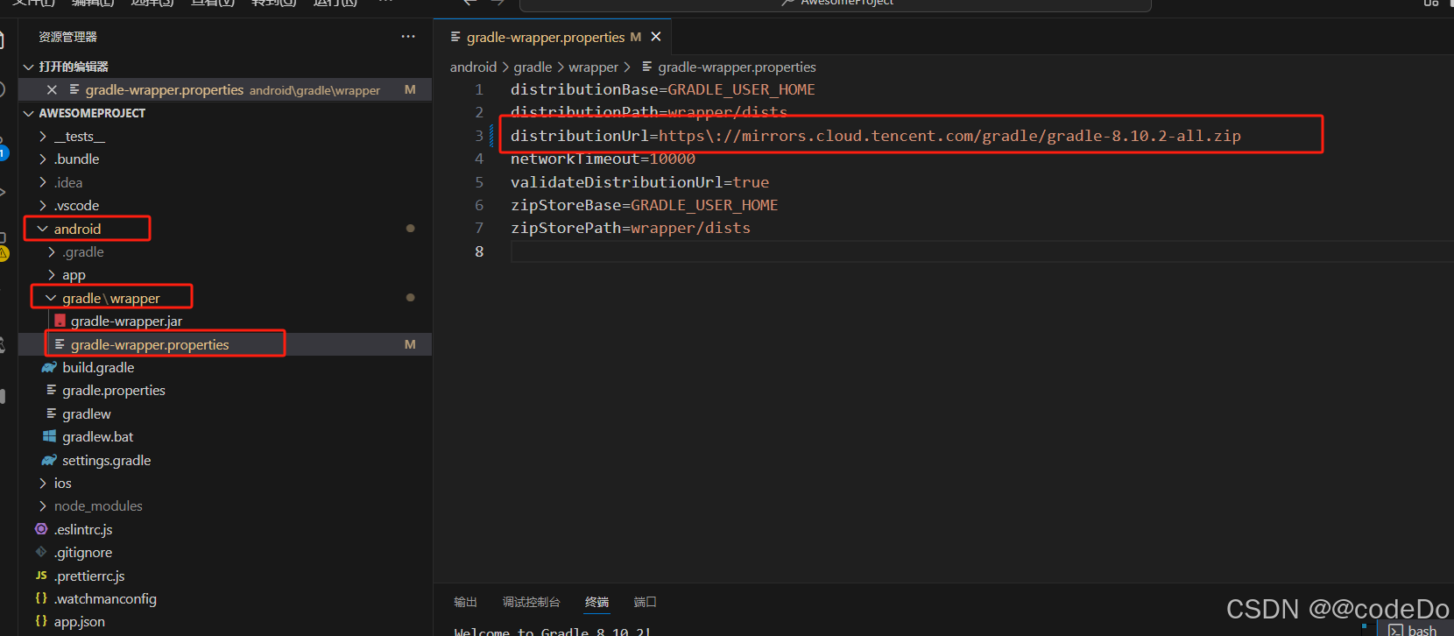
Task: Click line number 3 in gutter
Action: pos(479,136)
